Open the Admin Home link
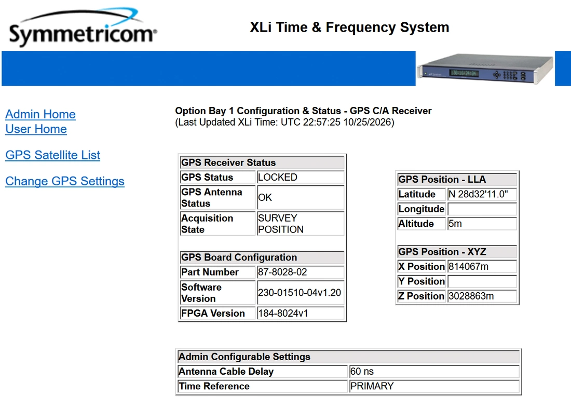Image resolution: width=571 pixels, height=408 pixels. click(x=40, y=114)
